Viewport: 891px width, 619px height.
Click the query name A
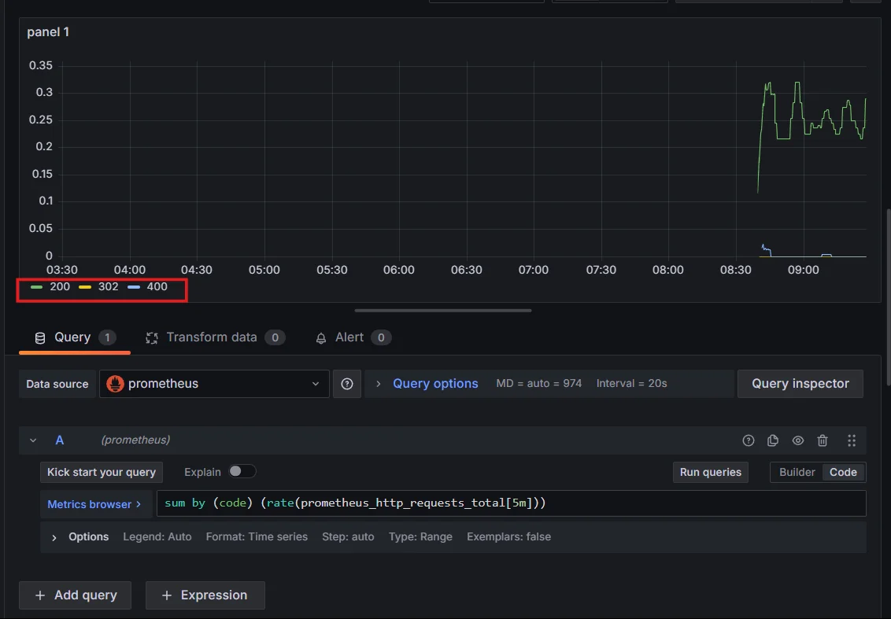tap(60, 440)
